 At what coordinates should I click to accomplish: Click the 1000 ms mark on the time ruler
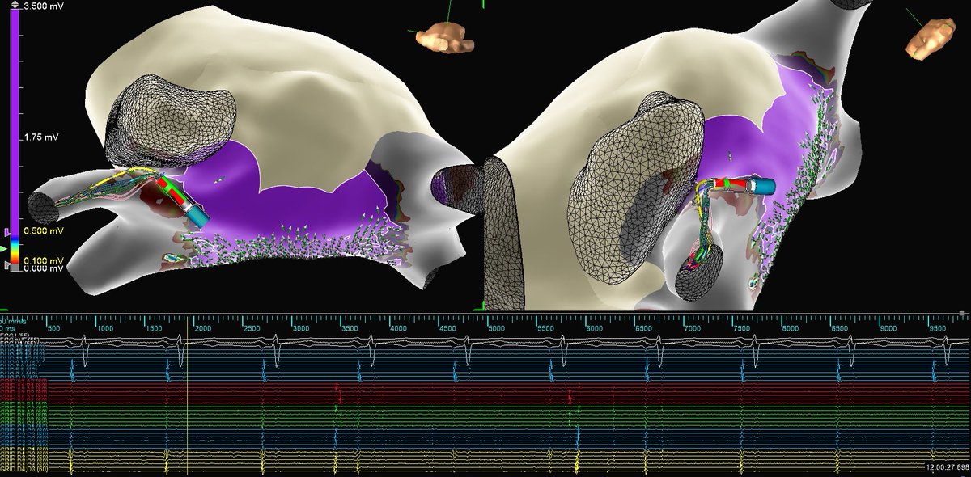pos(104,328)
